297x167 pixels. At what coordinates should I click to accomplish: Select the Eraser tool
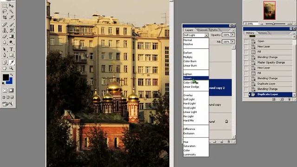tap(5, 36)
